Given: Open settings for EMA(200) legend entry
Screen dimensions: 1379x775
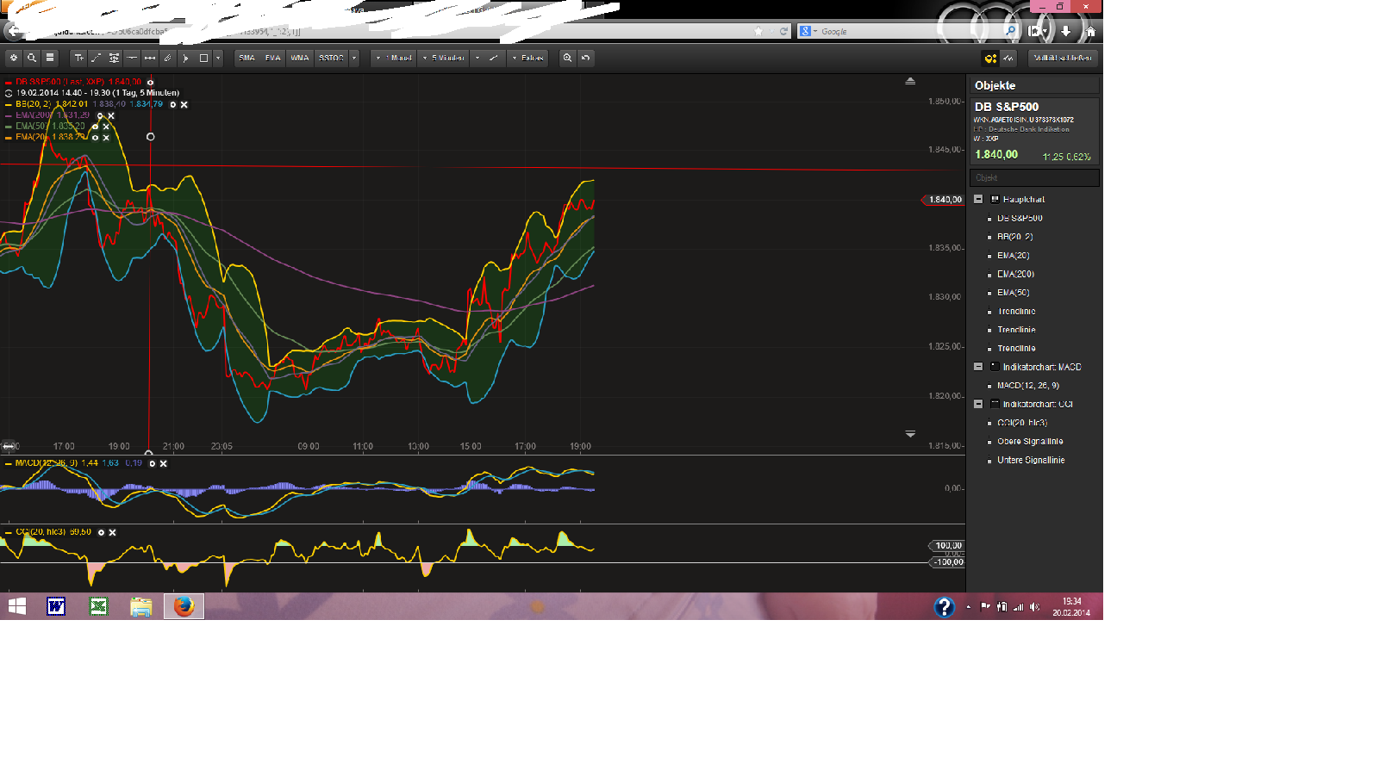Looking at the screenshot, I should [100, 115].
